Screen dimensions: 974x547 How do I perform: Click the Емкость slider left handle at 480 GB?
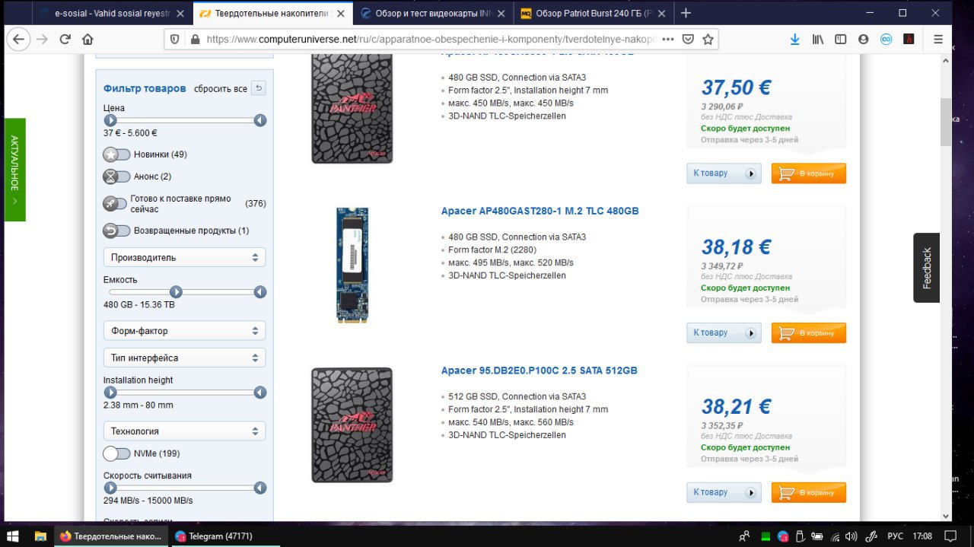pyautogui.click(x=176, y=292)
